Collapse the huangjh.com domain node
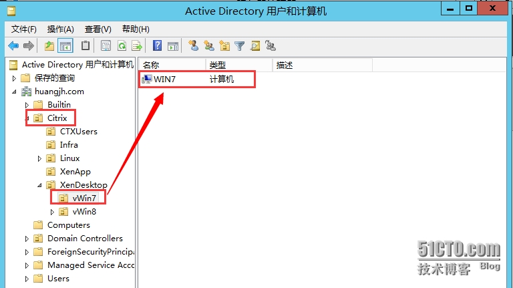This screenshot has width=513, height=288. [x=14, y=92]
